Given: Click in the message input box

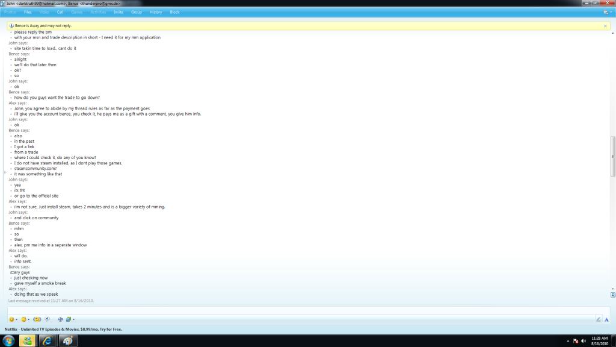Looking at the screenshot, I should 309,310.
